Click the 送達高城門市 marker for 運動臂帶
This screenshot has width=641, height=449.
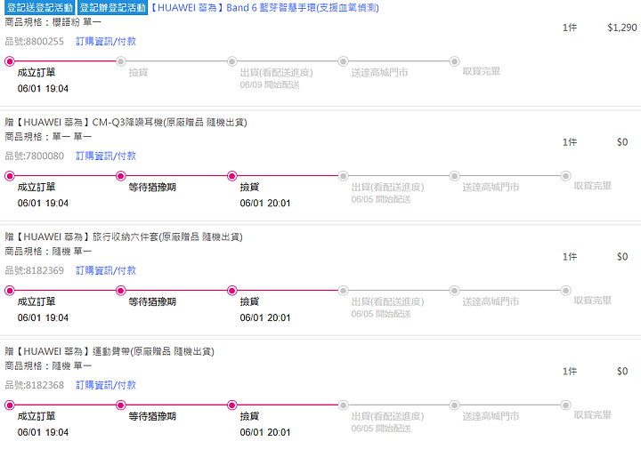click(x=454, y=405)
